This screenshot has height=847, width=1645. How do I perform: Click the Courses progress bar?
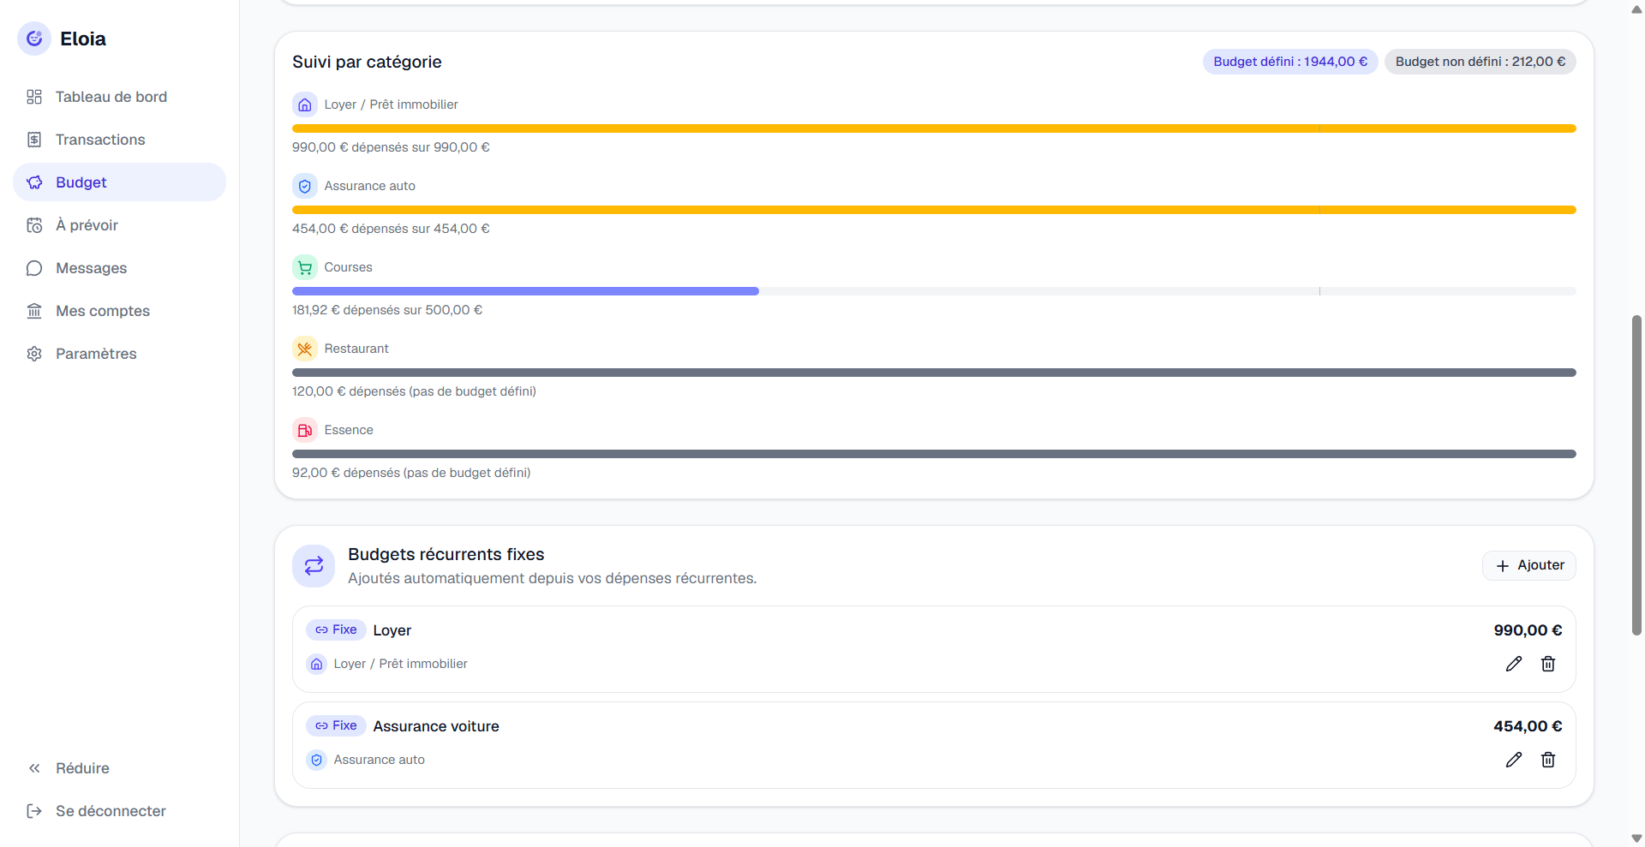click(x=934, y=291)
